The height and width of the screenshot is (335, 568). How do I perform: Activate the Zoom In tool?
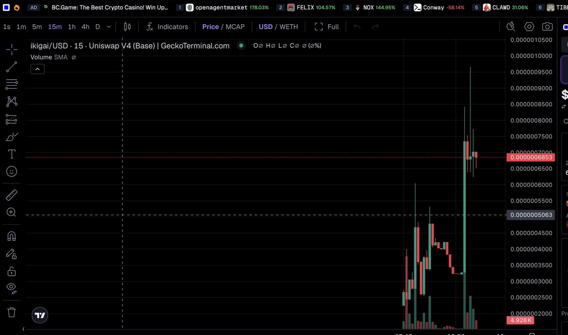[12, 212]
